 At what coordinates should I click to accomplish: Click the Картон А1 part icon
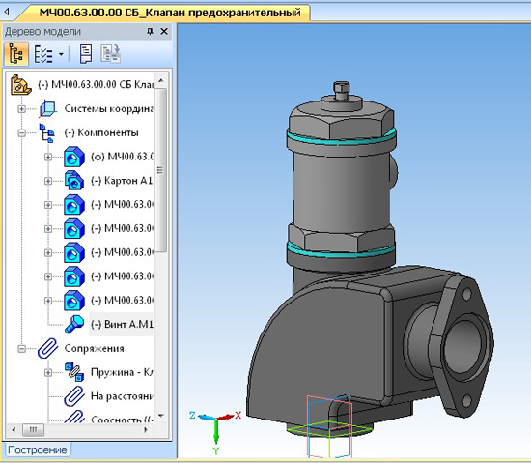74,181
